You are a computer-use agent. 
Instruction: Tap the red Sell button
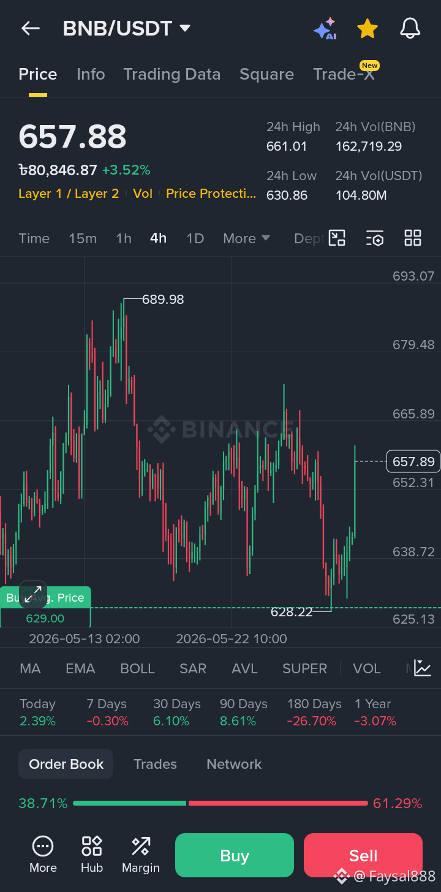(x=363, y=855)
